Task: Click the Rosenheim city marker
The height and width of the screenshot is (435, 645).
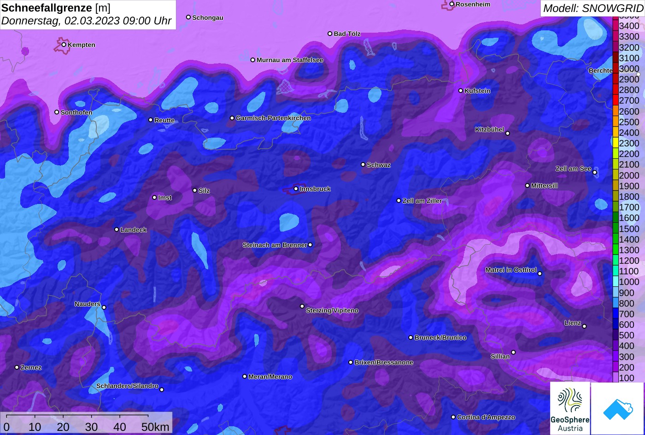Action: (452, 4)
